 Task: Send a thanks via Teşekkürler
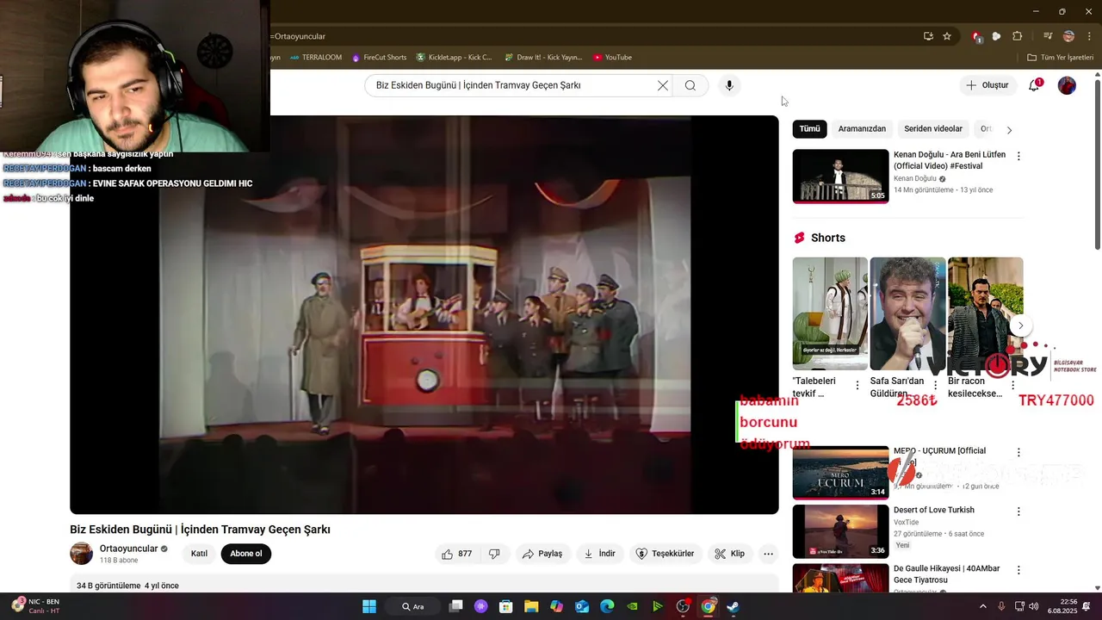click(x=665, y=554)
